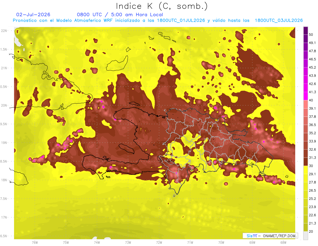Click the colorbar label '21.3'
The image size is (318, 246).
tap(312, 223)
